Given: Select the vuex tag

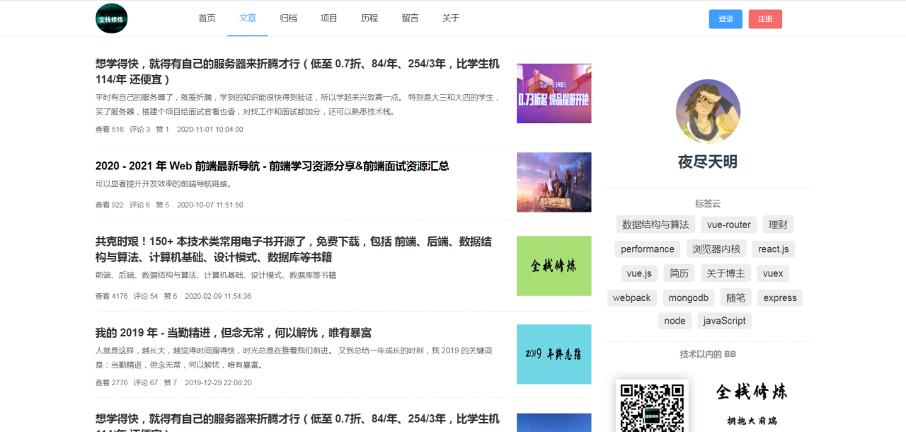Looking at the screenshot, I should click(x=773, y=273).
